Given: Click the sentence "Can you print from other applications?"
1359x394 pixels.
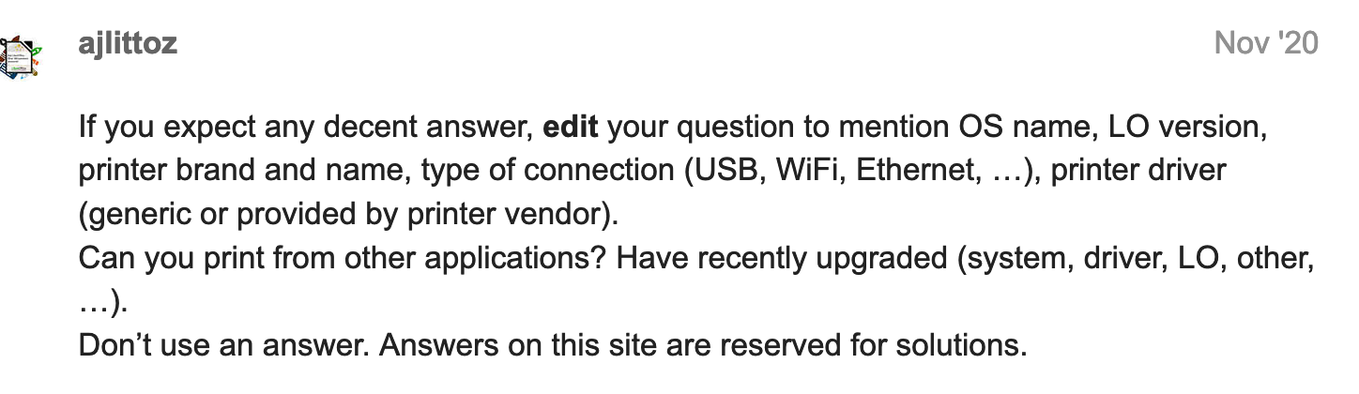Looking at the screenshot, I should (x=343, y=258).
